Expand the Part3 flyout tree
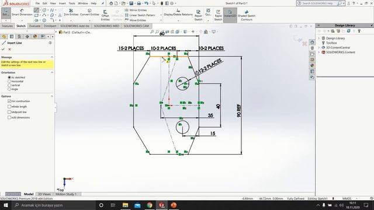Viewport: 374px width, 210px height. [57, 32]
